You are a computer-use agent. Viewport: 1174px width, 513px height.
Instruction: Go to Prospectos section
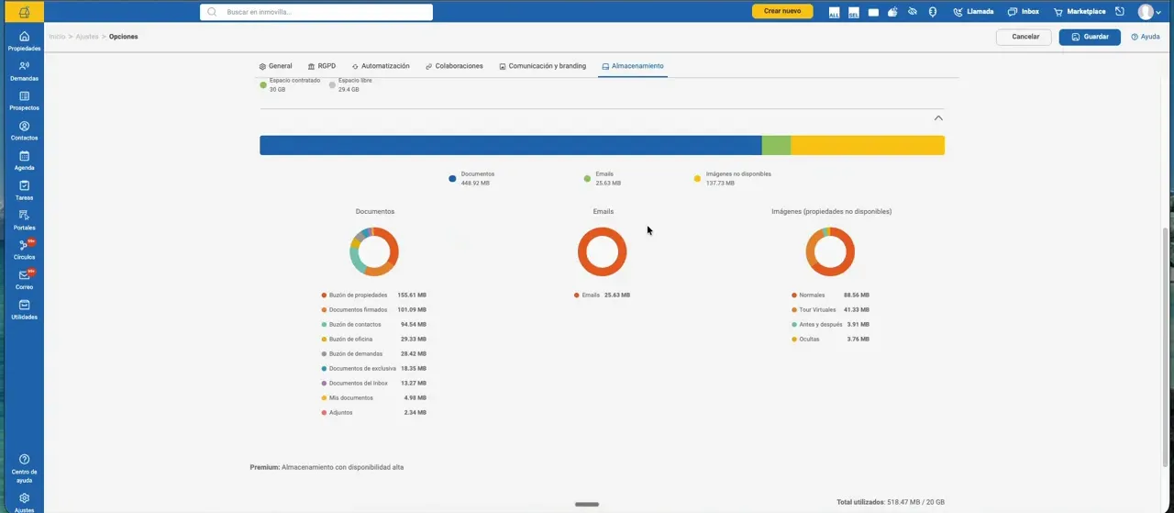pyautogui.click(x=24, y=101)
